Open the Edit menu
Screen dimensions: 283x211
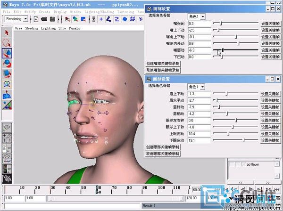pos(17,12)
